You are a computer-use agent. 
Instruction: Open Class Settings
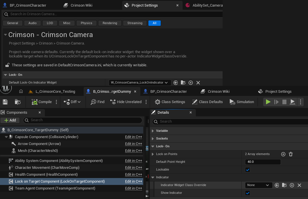(170, 102)
